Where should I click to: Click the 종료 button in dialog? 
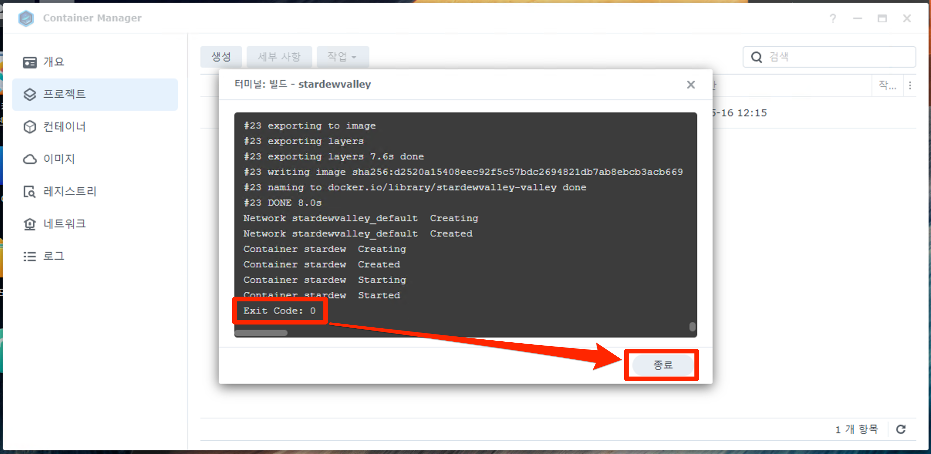tap(663, 365)
